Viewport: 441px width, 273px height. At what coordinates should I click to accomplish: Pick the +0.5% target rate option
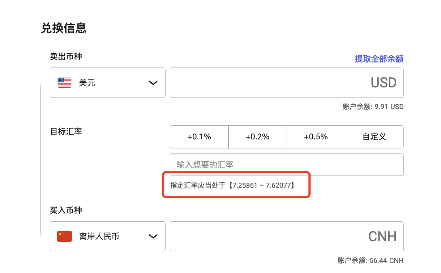(x=316, y=137)
